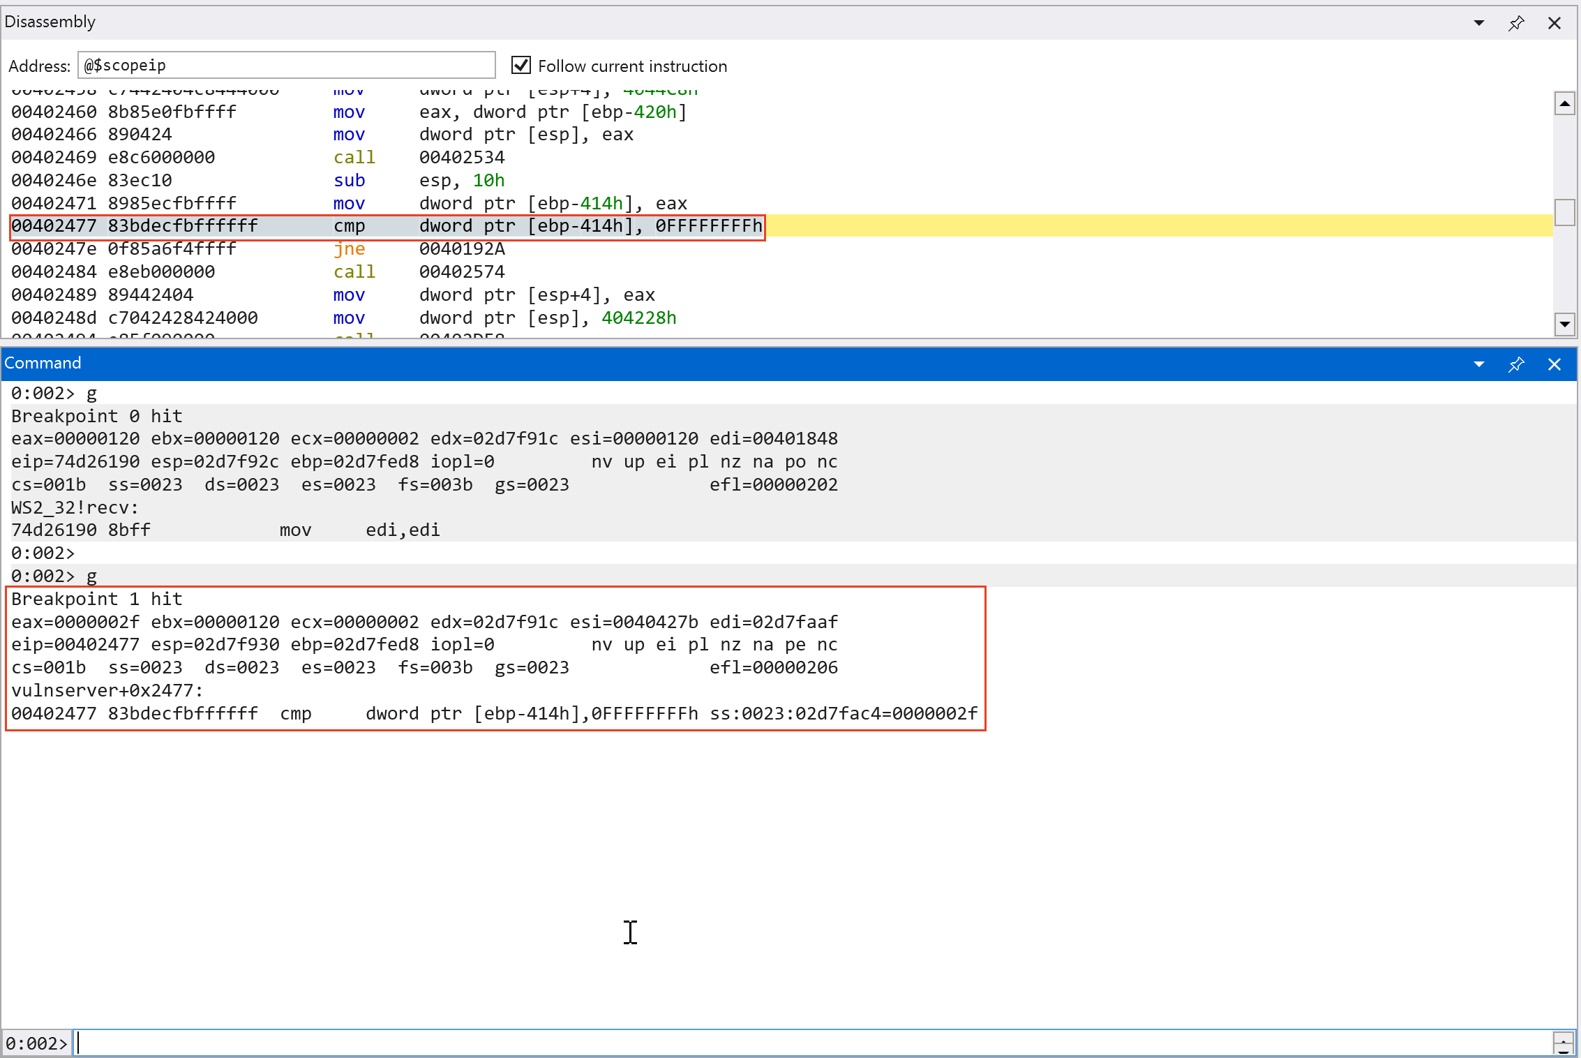The height and width of the screenshot is (1058, 1581).
Task: Click the command input scroll-up arrow
Action: click(x=1564, y=1038)
